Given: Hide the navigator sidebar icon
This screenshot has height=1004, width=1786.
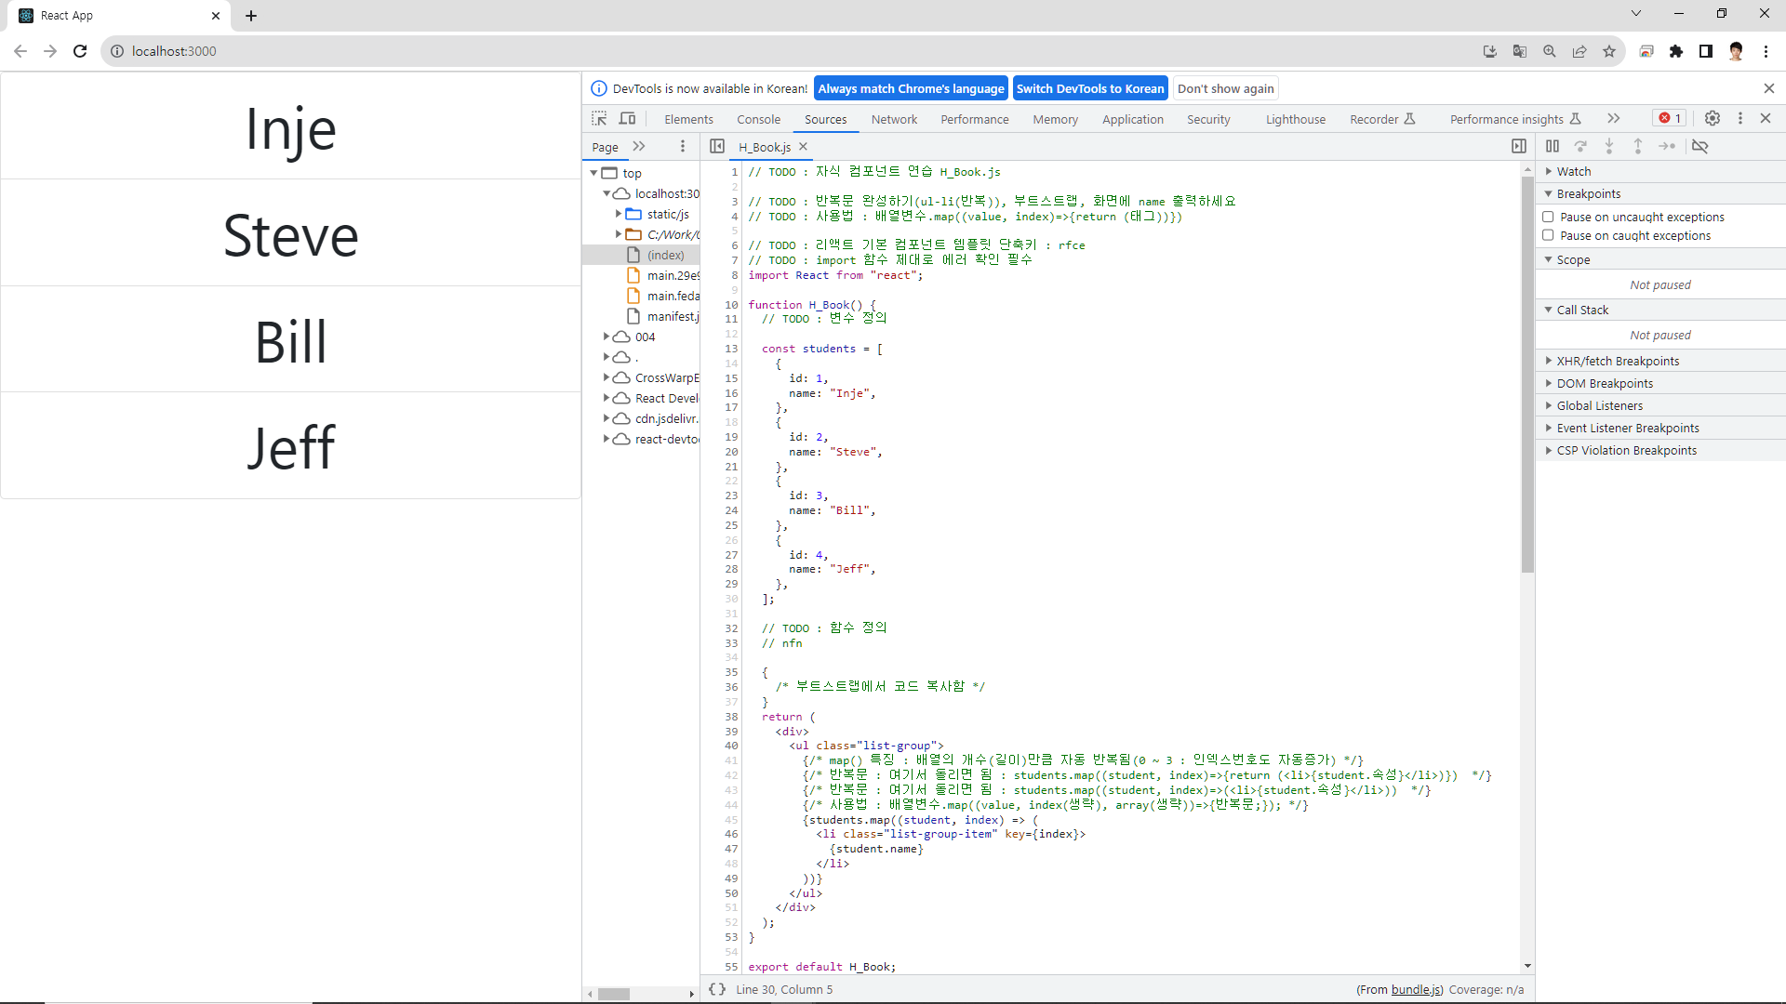Looking at the screenshot, I should coord(716,146).
